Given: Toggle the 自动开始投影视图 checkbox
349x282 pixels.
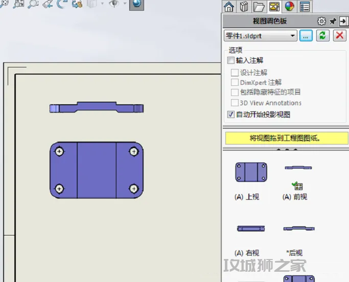Looking at the screenshot, I should [231, 114].
